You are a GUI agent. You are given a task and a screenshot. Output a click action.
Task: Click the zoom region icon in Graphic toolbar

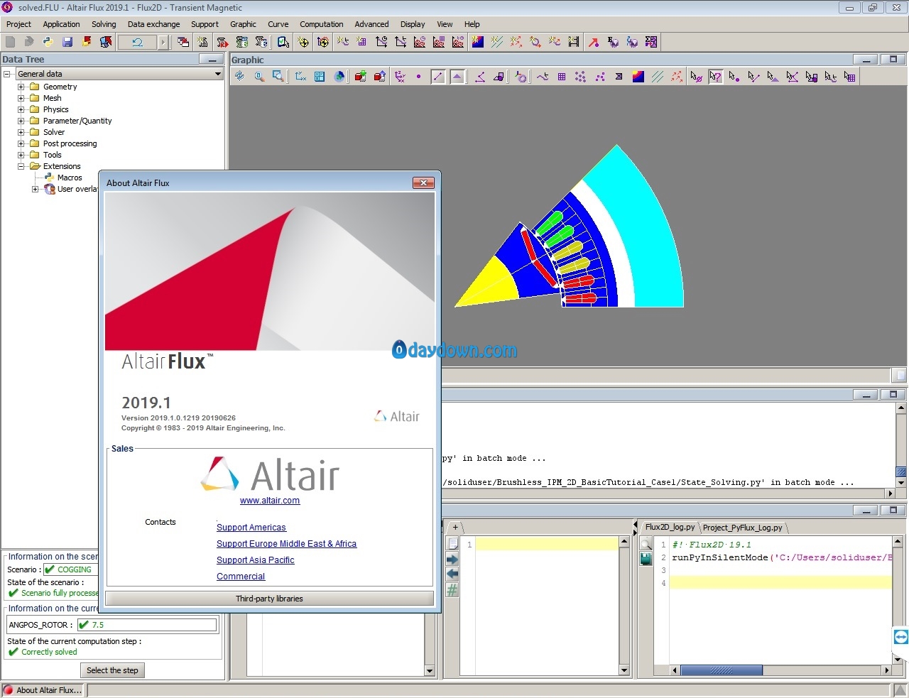coord(278,77)
